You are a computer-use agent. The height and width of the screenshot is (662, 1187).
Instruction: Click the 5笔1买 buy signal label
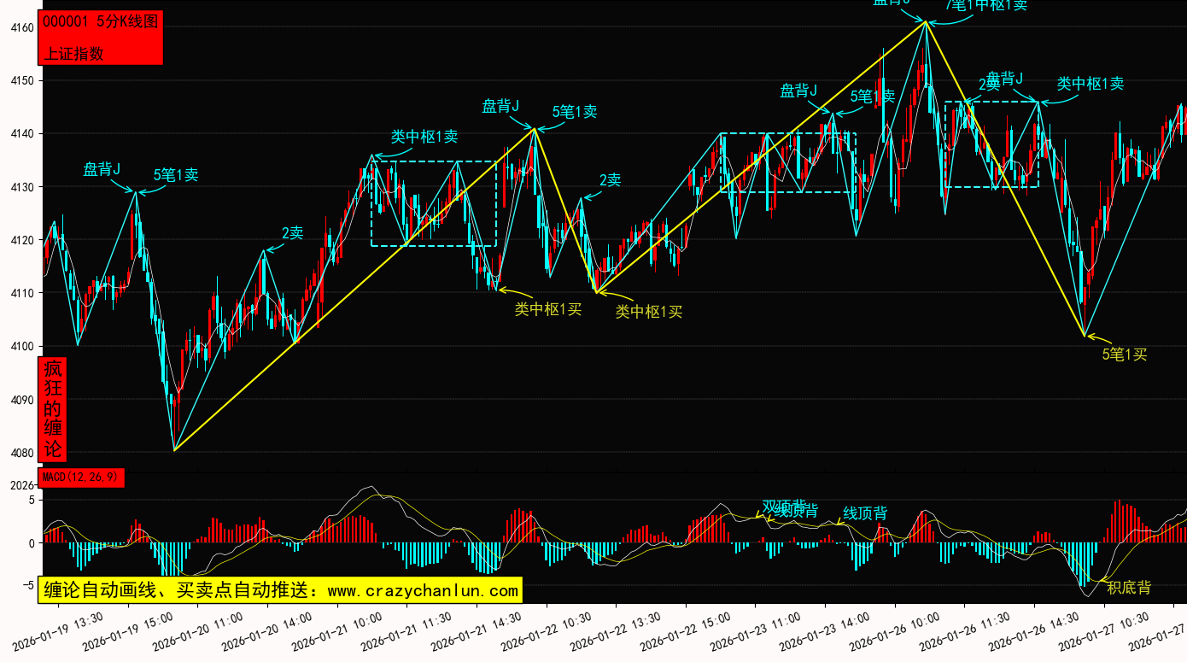coord(1124,354)
